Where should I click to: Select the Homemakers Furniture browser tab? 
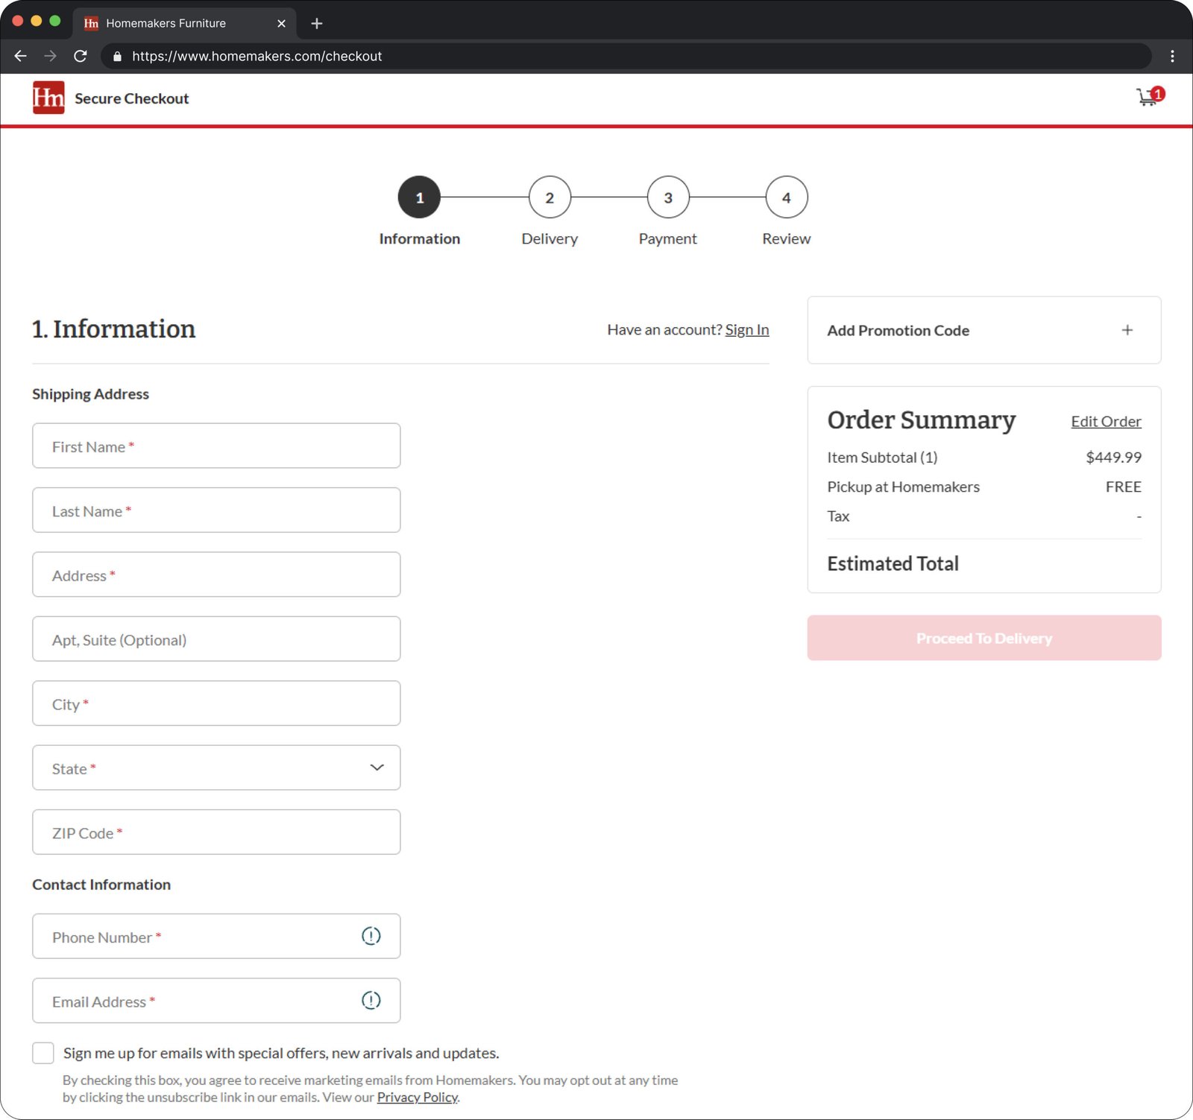(166, 23)
